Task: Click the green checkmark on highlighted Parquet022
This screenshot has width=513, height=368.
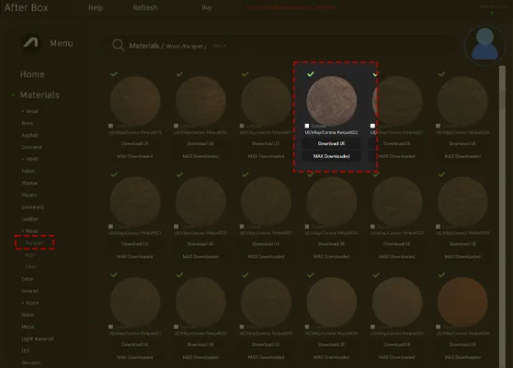Action: [x=311, y=74]
